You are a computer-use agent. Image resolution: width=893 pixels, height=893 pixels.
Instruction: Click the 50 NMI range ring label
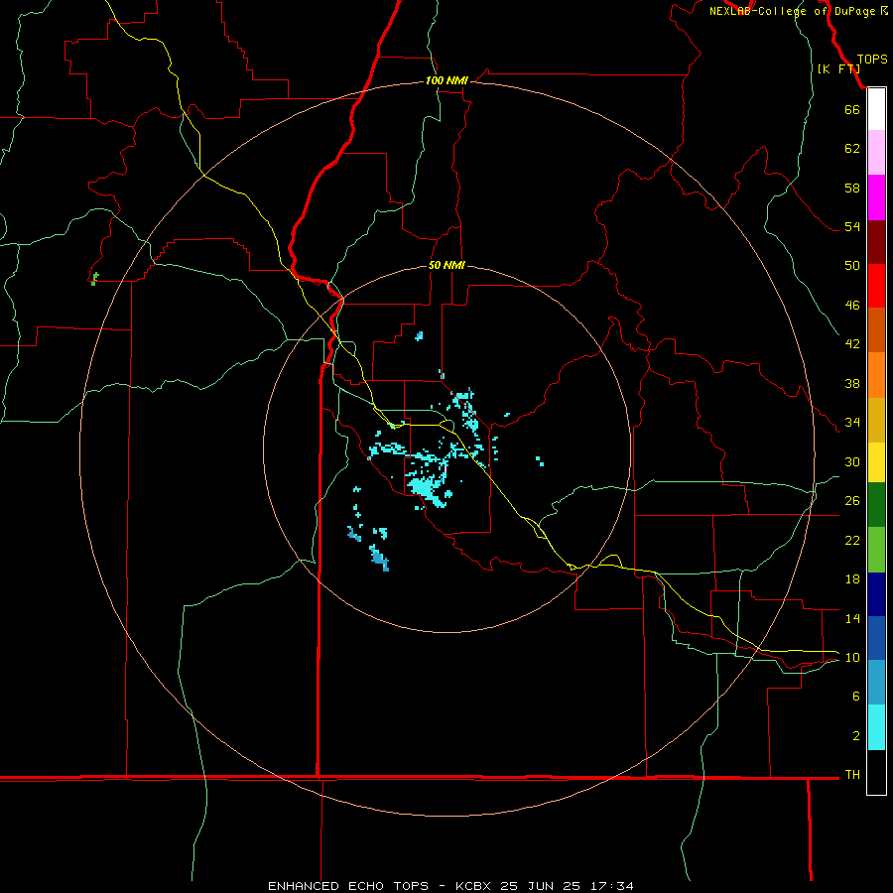[x=446, y=265]
